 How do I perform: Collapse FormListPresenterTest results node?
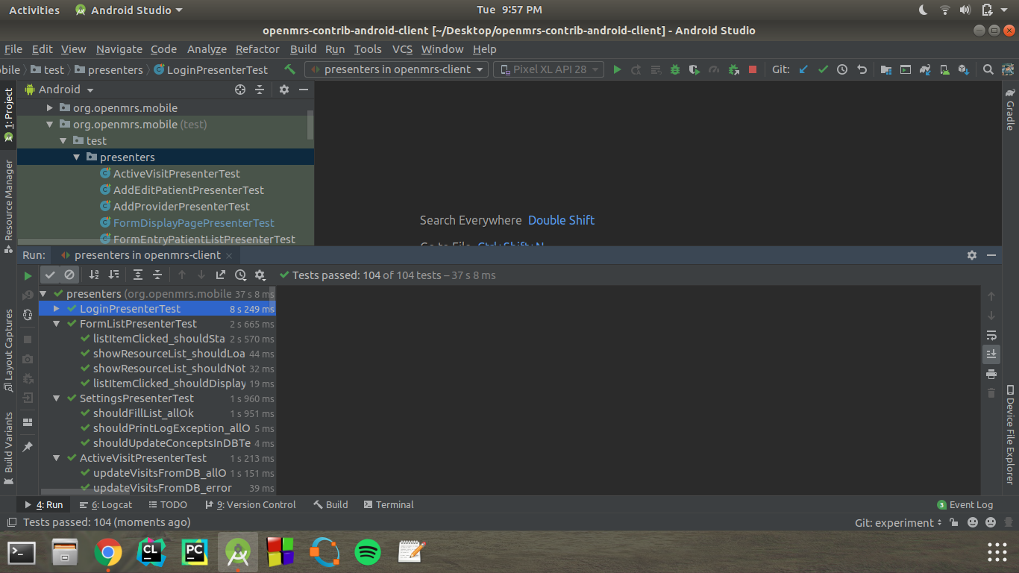[56, 324]
